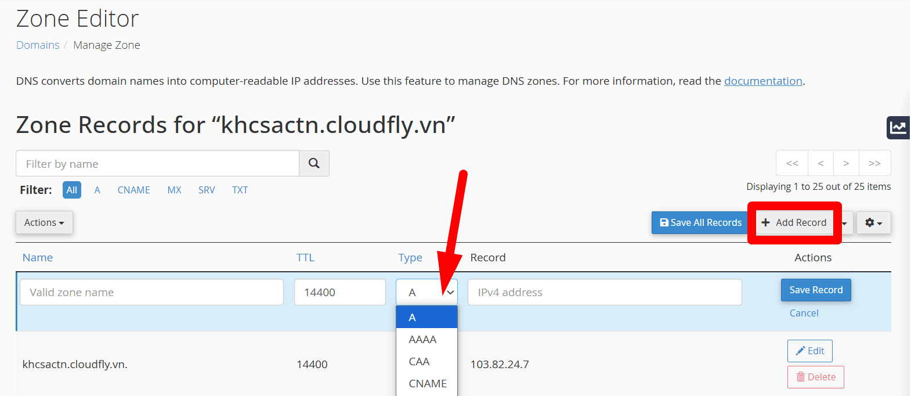The width and height of the screenshot is (911, 396).
Task: Select AAAA in the type list
Action: pos(426,339)
